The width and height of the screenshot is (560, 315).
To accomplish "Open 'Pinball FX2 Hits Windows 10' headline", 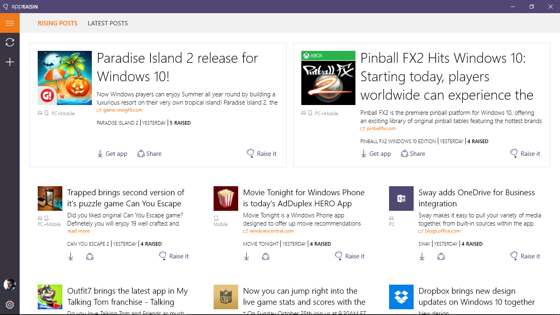I will [447, 77].
